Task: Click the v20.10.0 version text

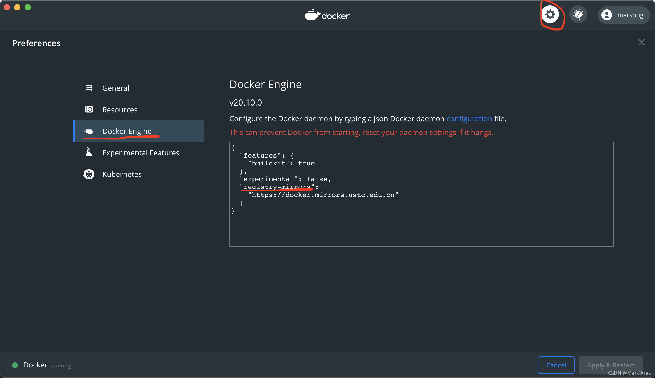Action: coord(246,102)
